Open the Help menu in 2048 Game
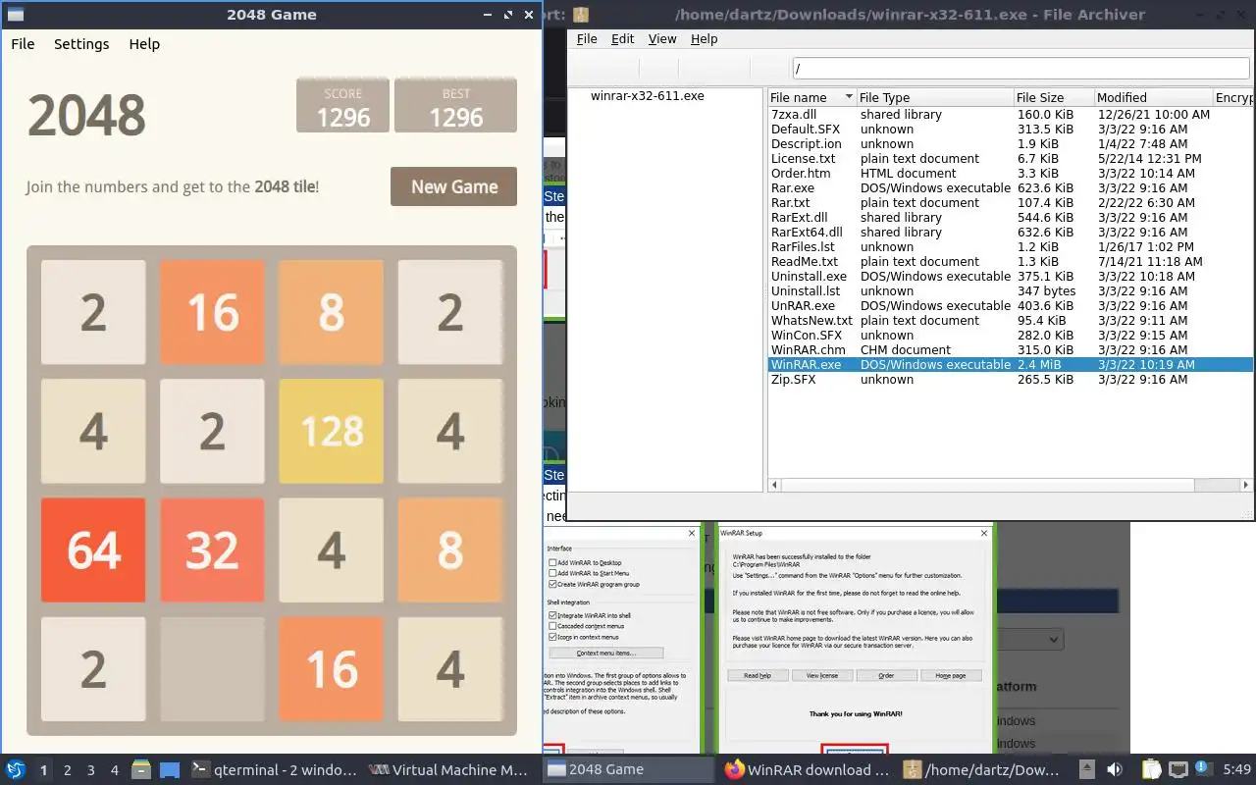 (144, 44)
